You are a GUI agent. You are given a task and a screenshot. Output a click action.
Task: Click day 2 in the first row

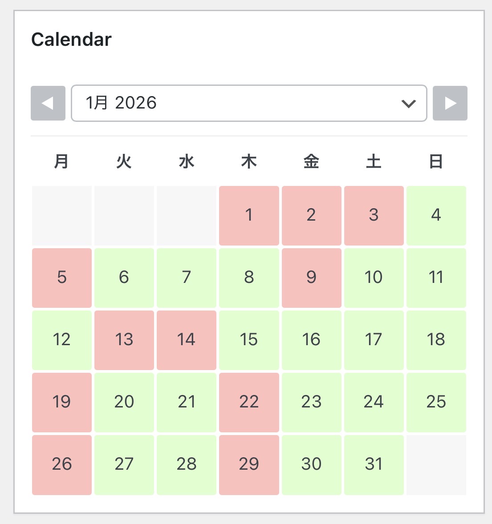311,216
